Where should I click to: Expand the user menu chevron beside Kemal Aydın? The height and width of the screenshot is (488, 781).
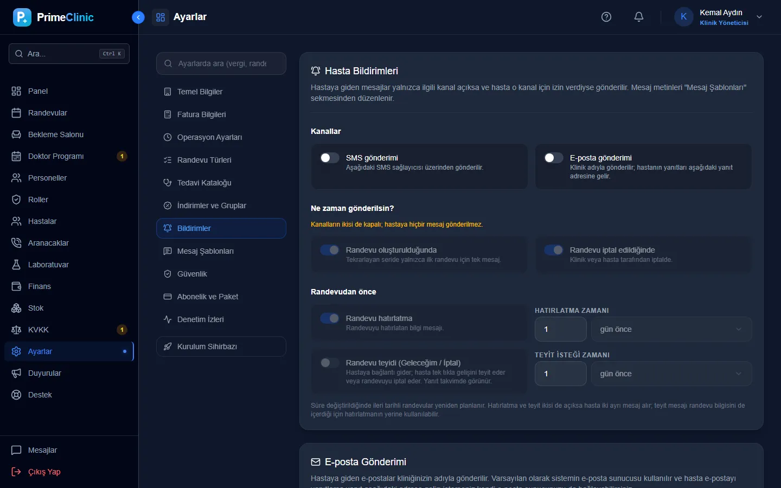[x=759, y=17]
